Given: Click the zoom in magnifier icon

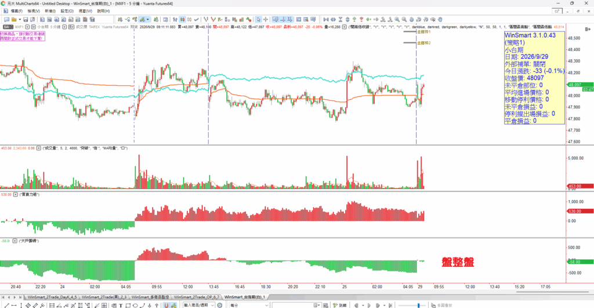Looking at the screenshot, I should point(397,19).
